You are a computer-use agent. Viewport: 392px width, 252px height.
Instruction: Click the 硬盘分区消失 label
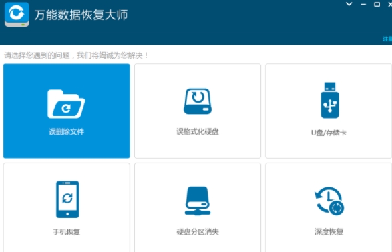198,232
